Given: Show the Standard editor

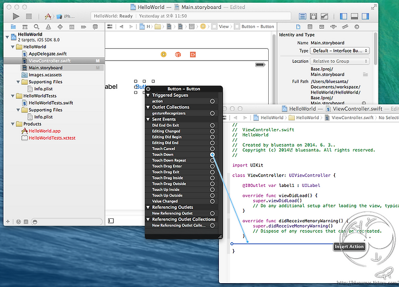Looking at the screenshot, I should pyautogui.click(x=303, y=17).
